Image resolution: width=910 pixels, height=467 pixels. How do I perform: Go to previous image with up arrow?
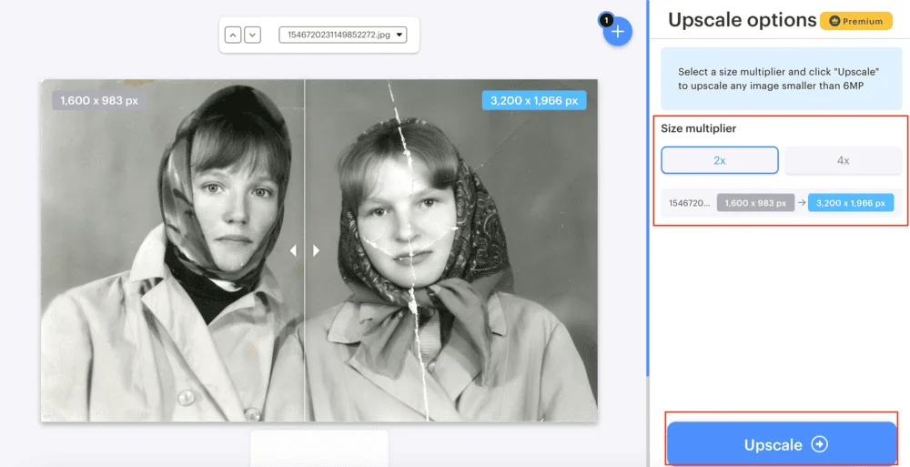(233, 35)
